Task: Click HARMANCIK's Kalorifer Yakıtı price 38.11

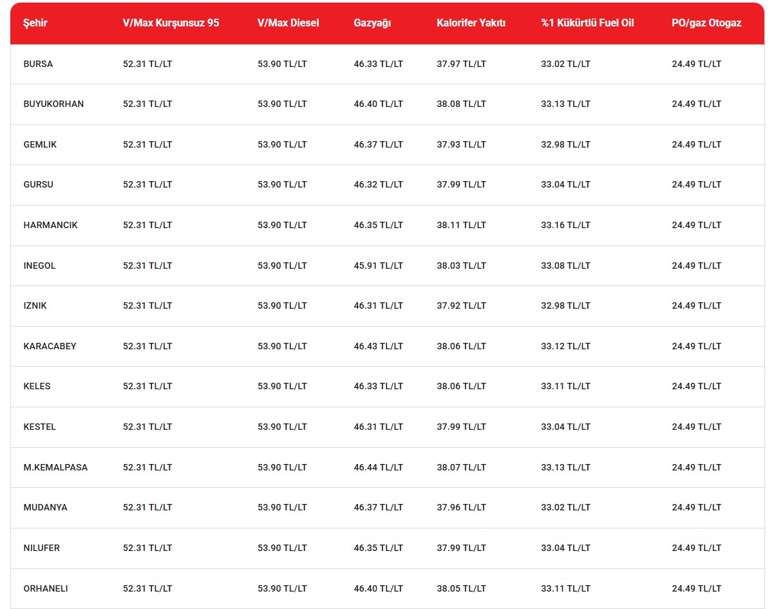Action: [461, 225]
